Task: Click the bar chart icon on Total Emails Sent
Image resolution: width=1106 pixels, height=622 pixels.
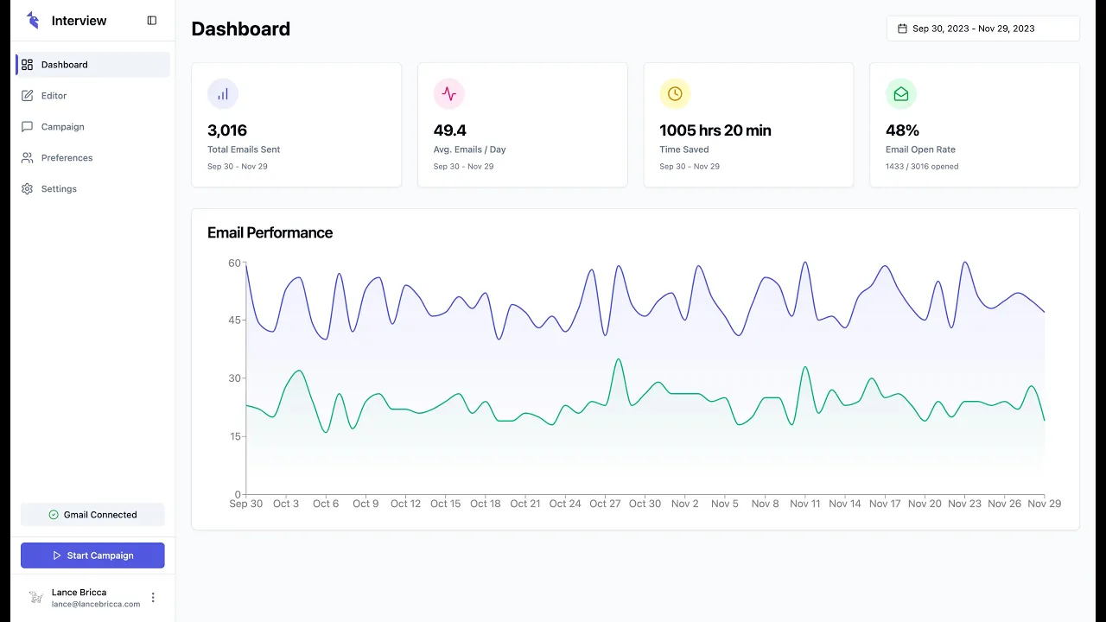Action: tap(223, 94)
